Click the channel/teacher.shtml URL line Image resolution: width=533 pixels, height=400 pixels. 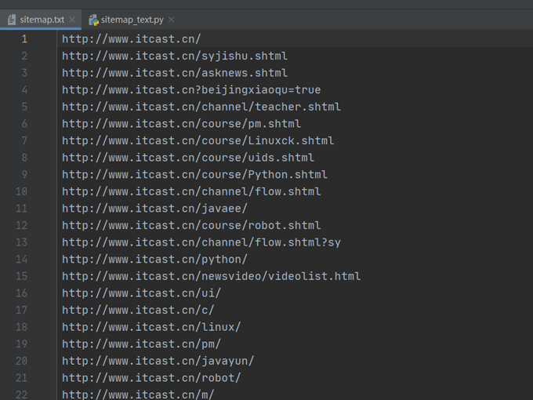[201, 107]
